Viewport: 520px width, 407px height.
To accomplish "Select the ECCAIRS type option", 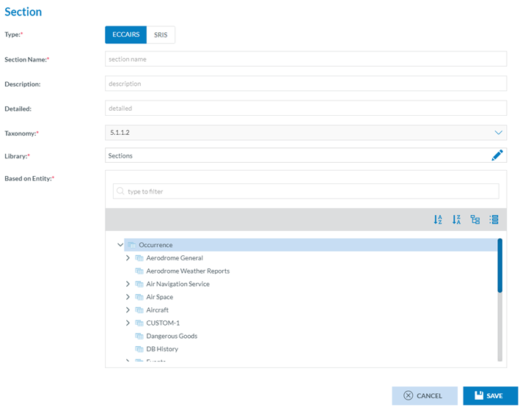I will (x=125, y=34).
